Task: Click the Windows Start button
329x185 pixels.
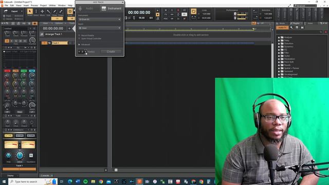Action: [4, 181]
